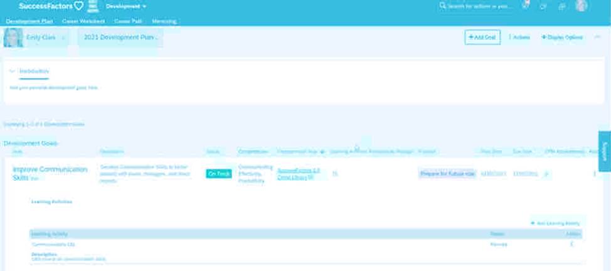
Task: Click the Competencies column header
Action: [x=253, y=152]
